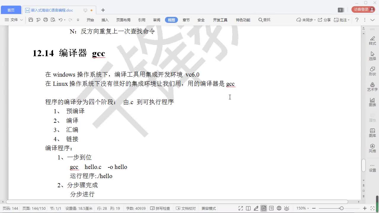This screenshot has width=379, height=213.
Task: Collapse the ribbon with the up chevron
Action: [372, 20]
